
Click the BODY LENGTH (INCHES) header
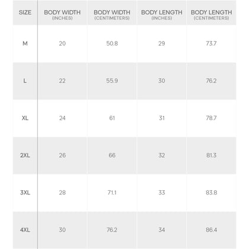coord(162,15)
